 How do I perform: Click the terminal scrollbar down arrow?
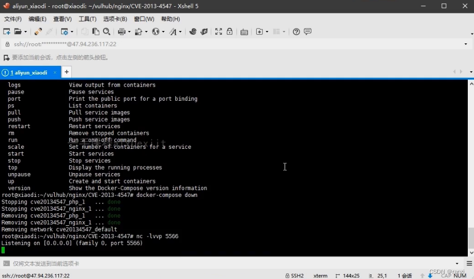click(471, 253)
